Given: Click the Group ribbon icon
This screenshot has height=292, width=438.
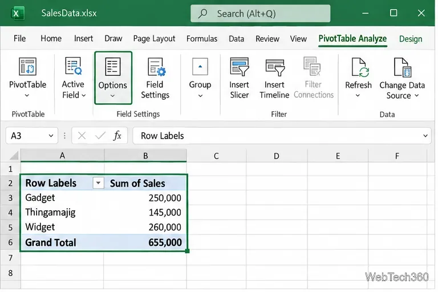Looking at the screenshot, I should point(200,67).
